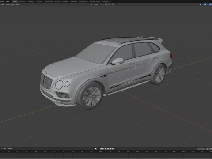
Task: Open proportional editing falloff options
Action: tap(115, 4)
